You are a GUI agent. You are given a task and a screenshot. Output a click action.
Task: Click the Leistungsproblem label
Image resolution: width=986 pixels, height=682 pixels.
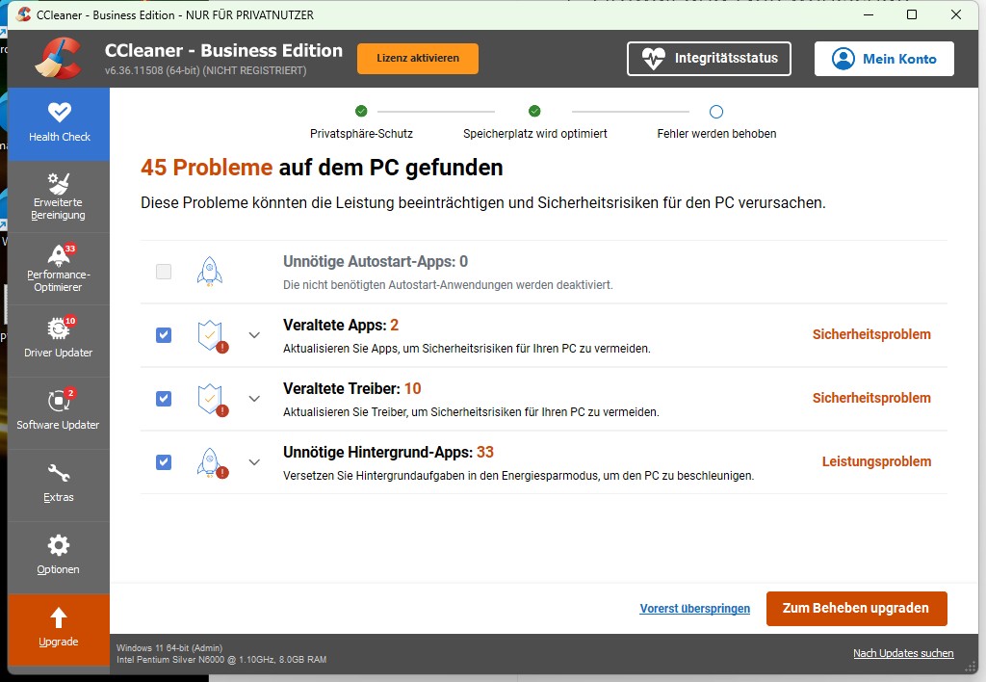[x=876, y=461]
